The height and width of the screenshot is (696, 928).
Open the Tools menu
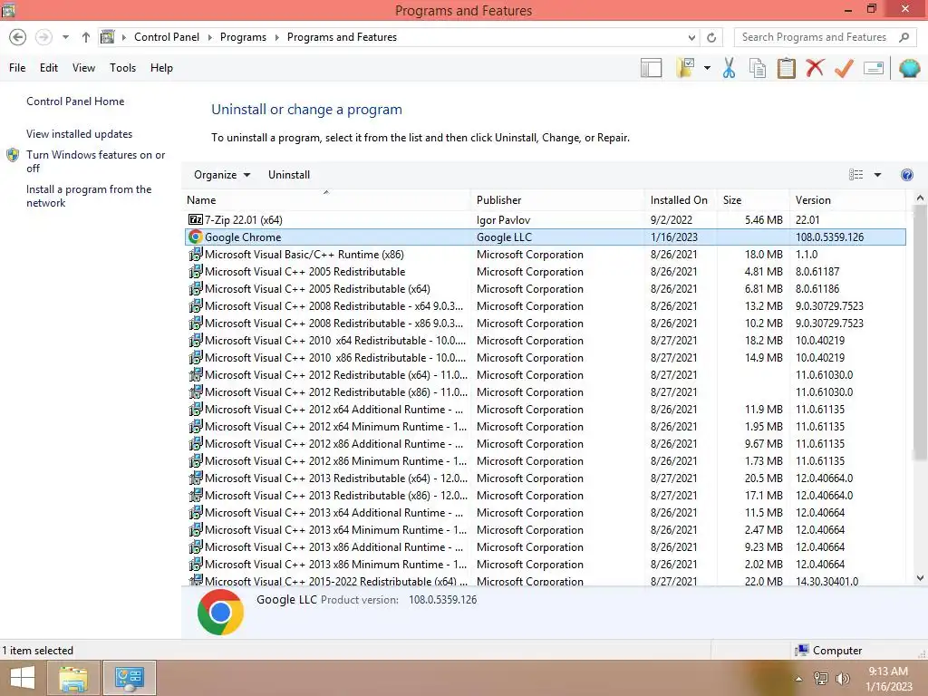point(122,68)
